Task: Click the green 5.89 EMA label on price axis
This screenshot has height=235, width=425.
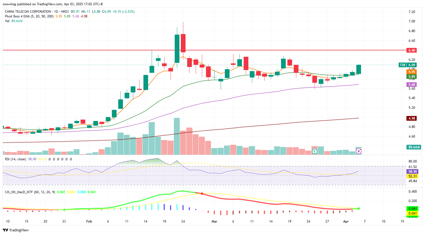Action: pos(412,77)
